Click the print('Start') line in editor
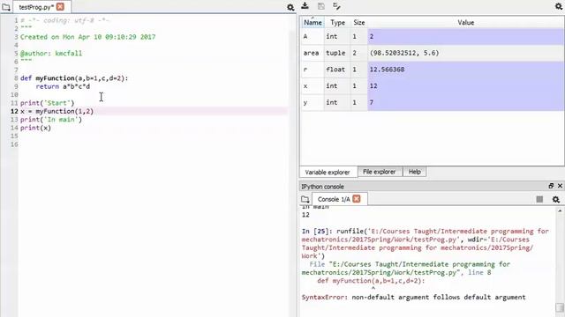This screenshot has height=317, width=565. click(47, 103)
